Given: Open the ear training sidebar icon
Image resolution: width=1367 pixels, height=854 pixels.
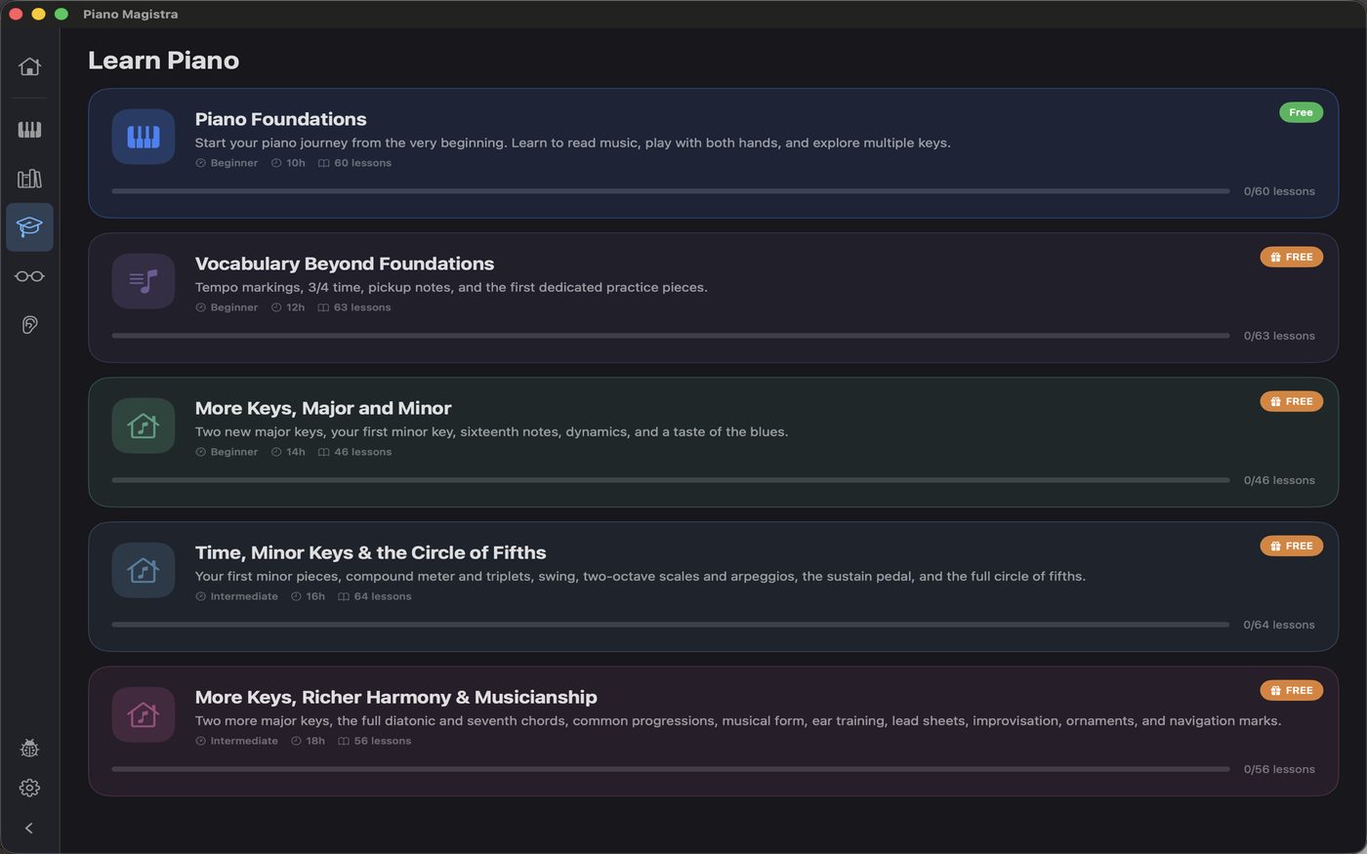Looking at the screenshot, I should pos(29,325).
